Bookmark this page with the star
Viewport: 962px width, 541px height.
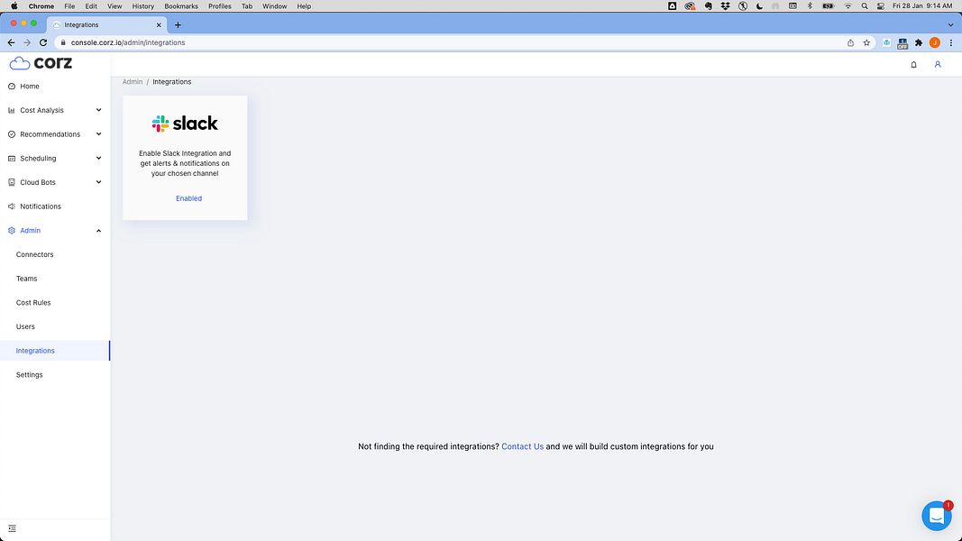point(866,42)
